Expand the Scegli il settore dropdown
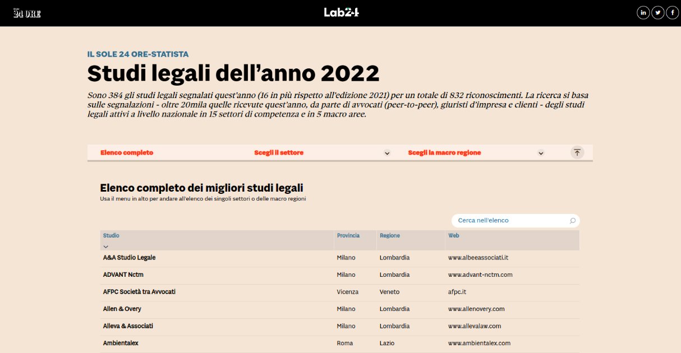Screen dimensions: 681x353 (387, 153)
